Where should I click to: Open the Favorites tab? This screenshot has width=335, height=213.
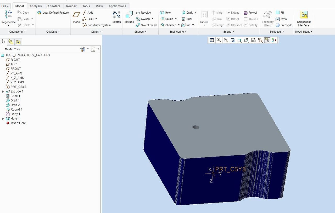point(18,42)
